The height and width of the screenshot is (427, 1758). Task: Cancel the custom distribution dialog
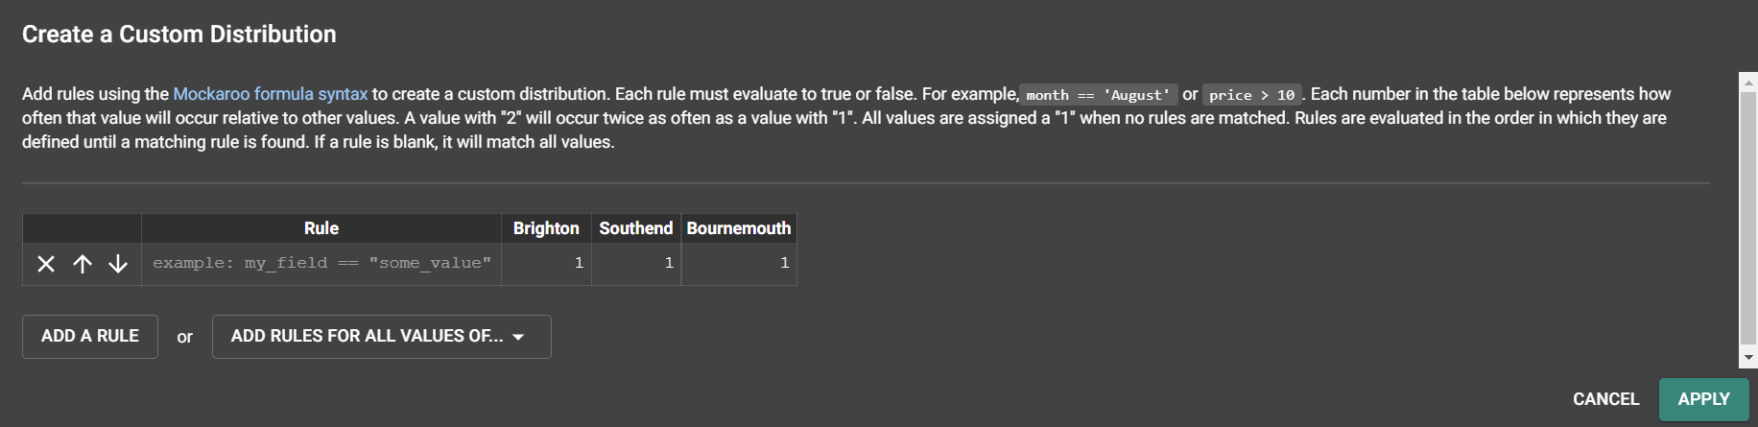[x=1605, y=399]
